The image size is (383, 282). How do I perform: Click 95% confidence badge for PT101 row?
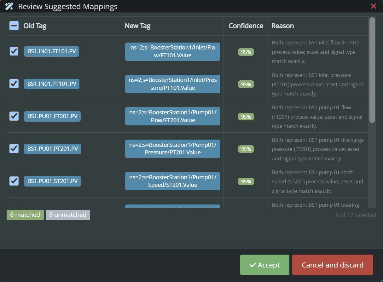point(246,84)
